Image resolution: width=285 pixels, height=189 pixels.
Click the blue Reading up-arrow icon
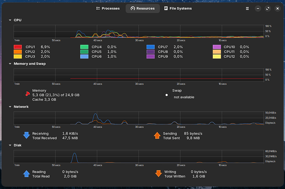click(27, 174)
